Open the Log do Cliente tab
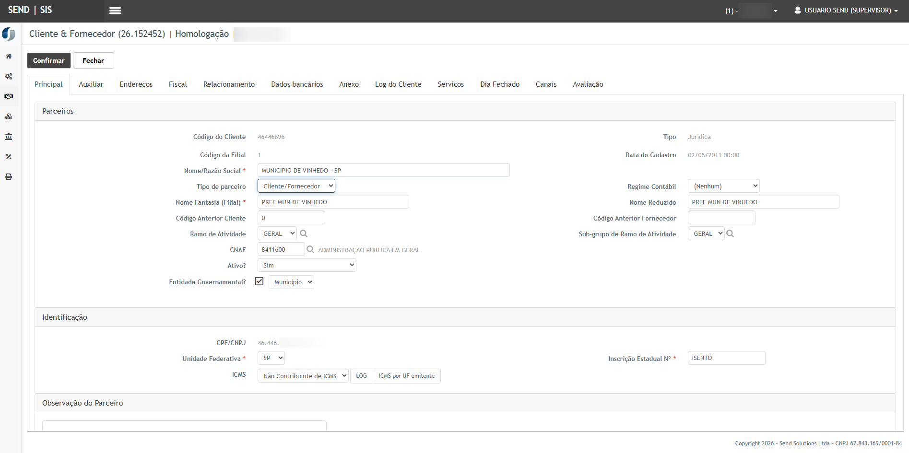The height and width of the screenshot is (453, 909). (x=398, y=84)
